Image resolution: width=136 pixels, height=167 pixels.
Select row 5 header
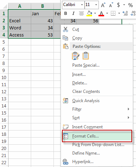[4, 42]
